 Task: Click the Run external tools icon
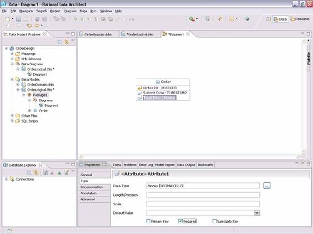(192, 19)
